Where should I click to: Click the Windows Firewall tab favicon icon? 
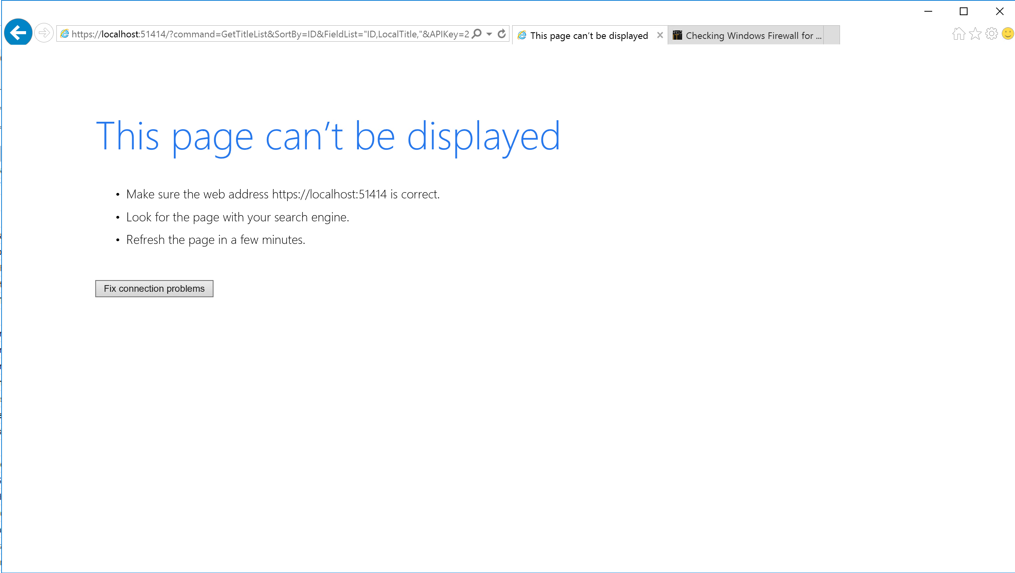pyautogui.click(x=675, y=35)
